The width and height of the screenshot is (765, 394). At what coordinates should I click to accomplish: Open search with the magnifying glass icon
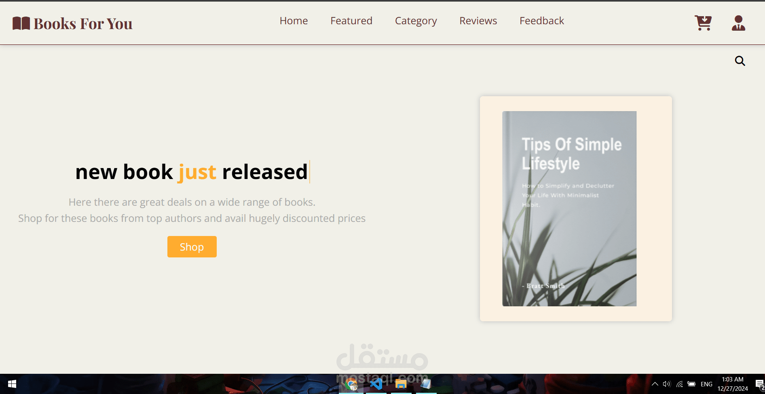(740, 61)
